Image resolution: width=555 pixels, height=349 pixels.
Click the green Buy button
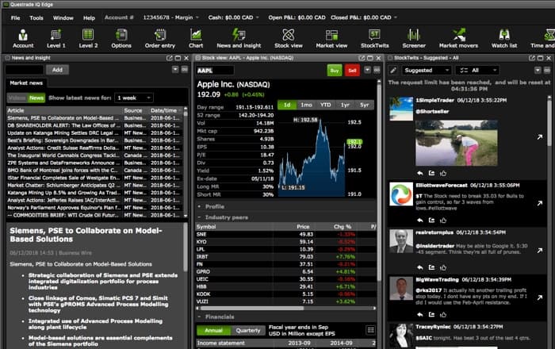pos(334,71)
